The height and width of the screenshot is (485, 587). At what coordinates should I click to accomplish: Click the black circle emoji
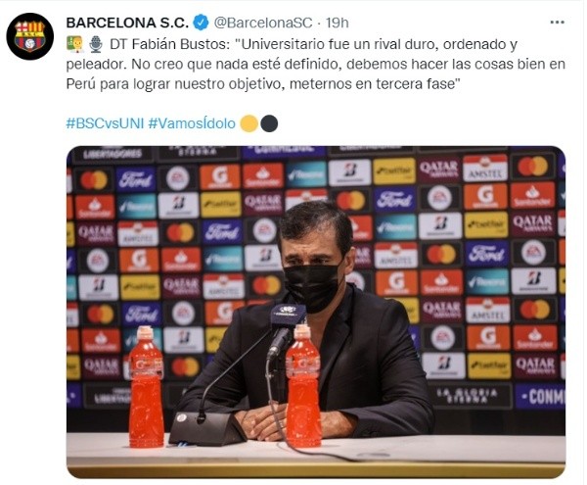(x=269, y=123)
